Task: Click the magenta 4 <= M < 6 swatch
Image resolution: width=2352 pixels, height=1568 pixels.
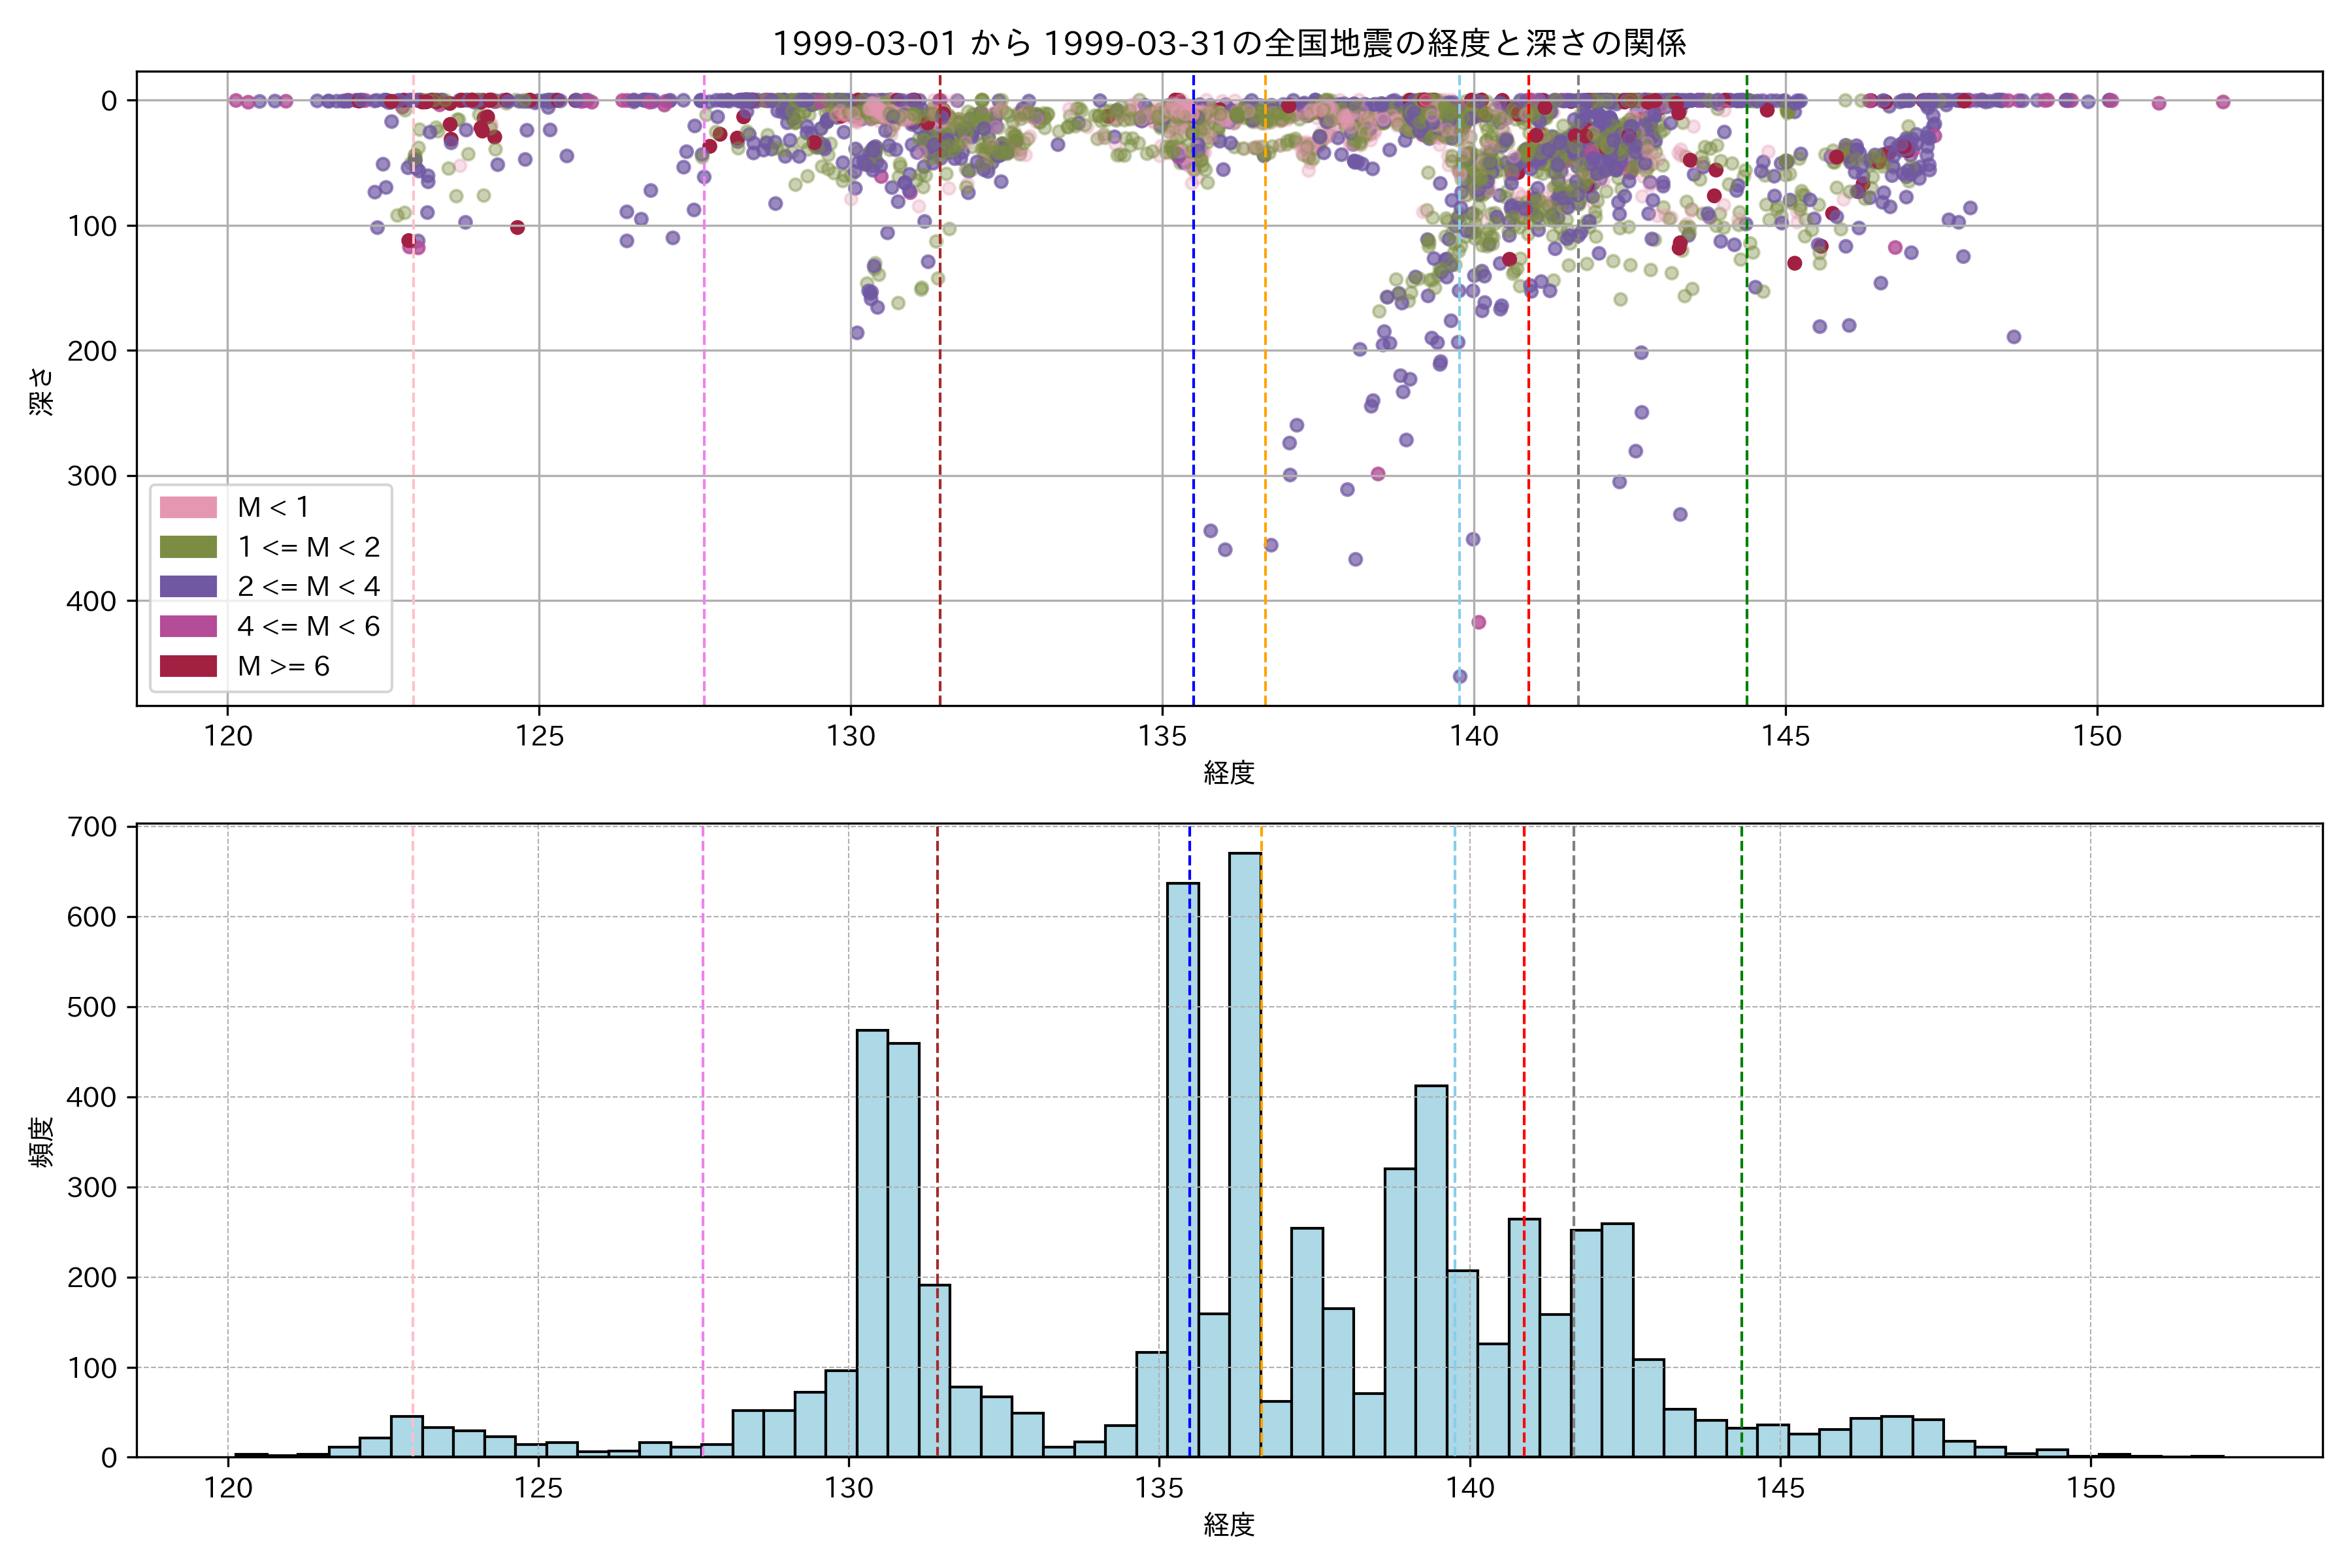Action: (188, 626)
